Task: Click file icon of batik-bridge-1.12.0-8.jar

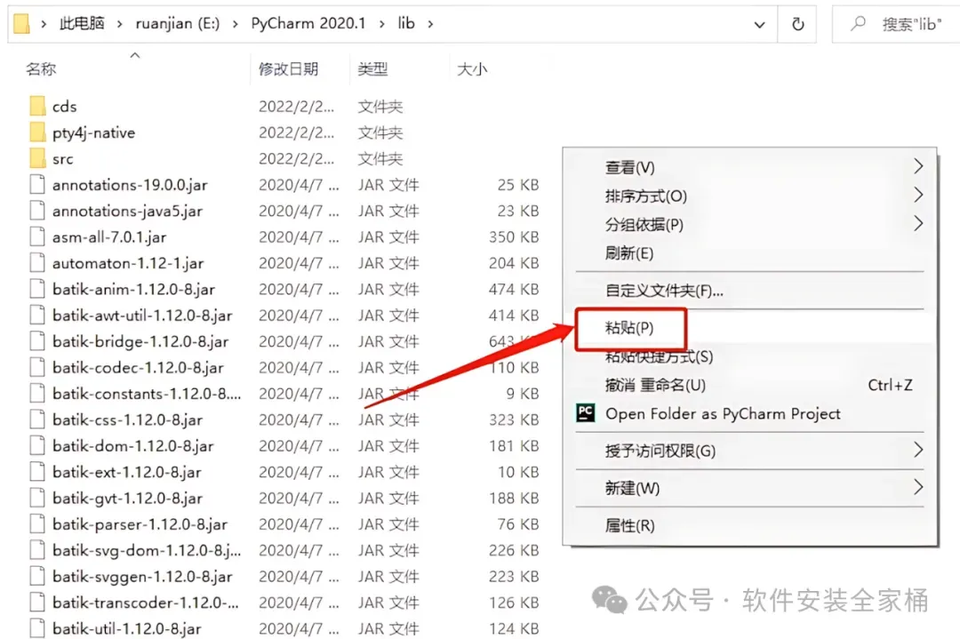Action: pyautogui.click(x=37, y=341)
